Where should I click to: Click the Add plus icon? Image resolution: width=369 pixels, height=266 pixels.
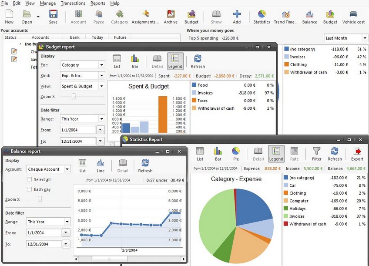(237, 14)
